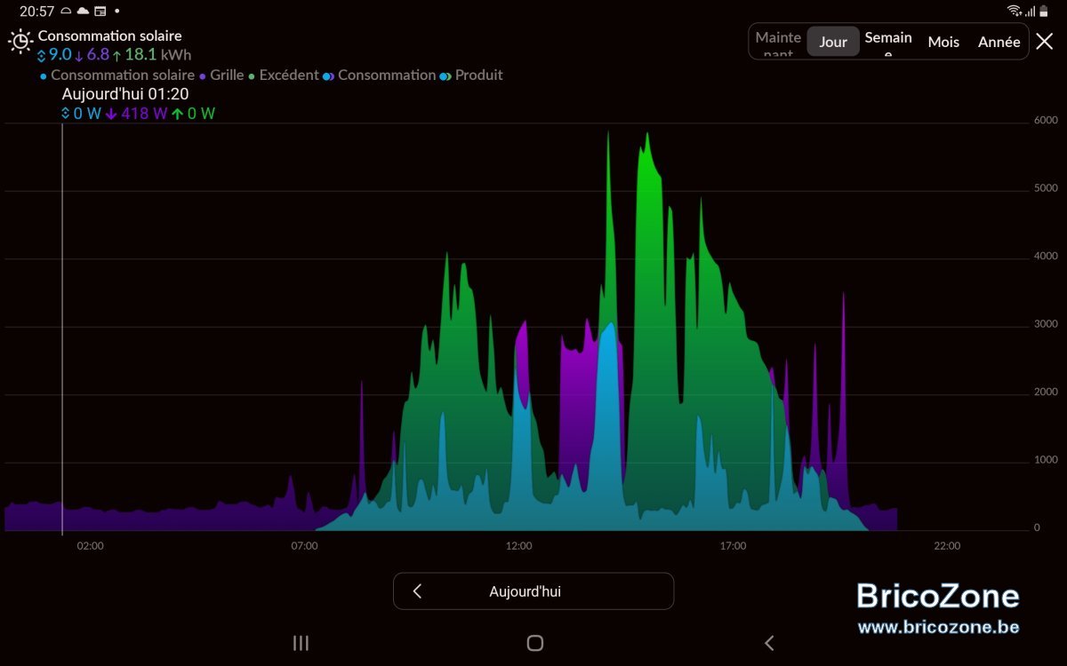Click the 12:00 time axis label
Image resolution: width=1067 pixels, height=666 pixels.
518,546
